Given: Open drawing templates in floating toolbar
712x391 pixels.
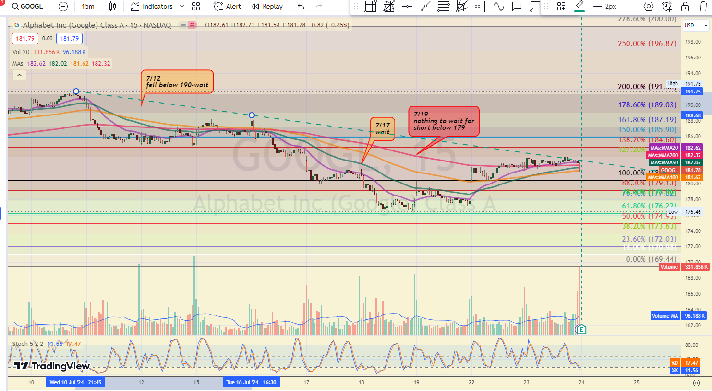Looking at the screenshot, I should [561, 6].
